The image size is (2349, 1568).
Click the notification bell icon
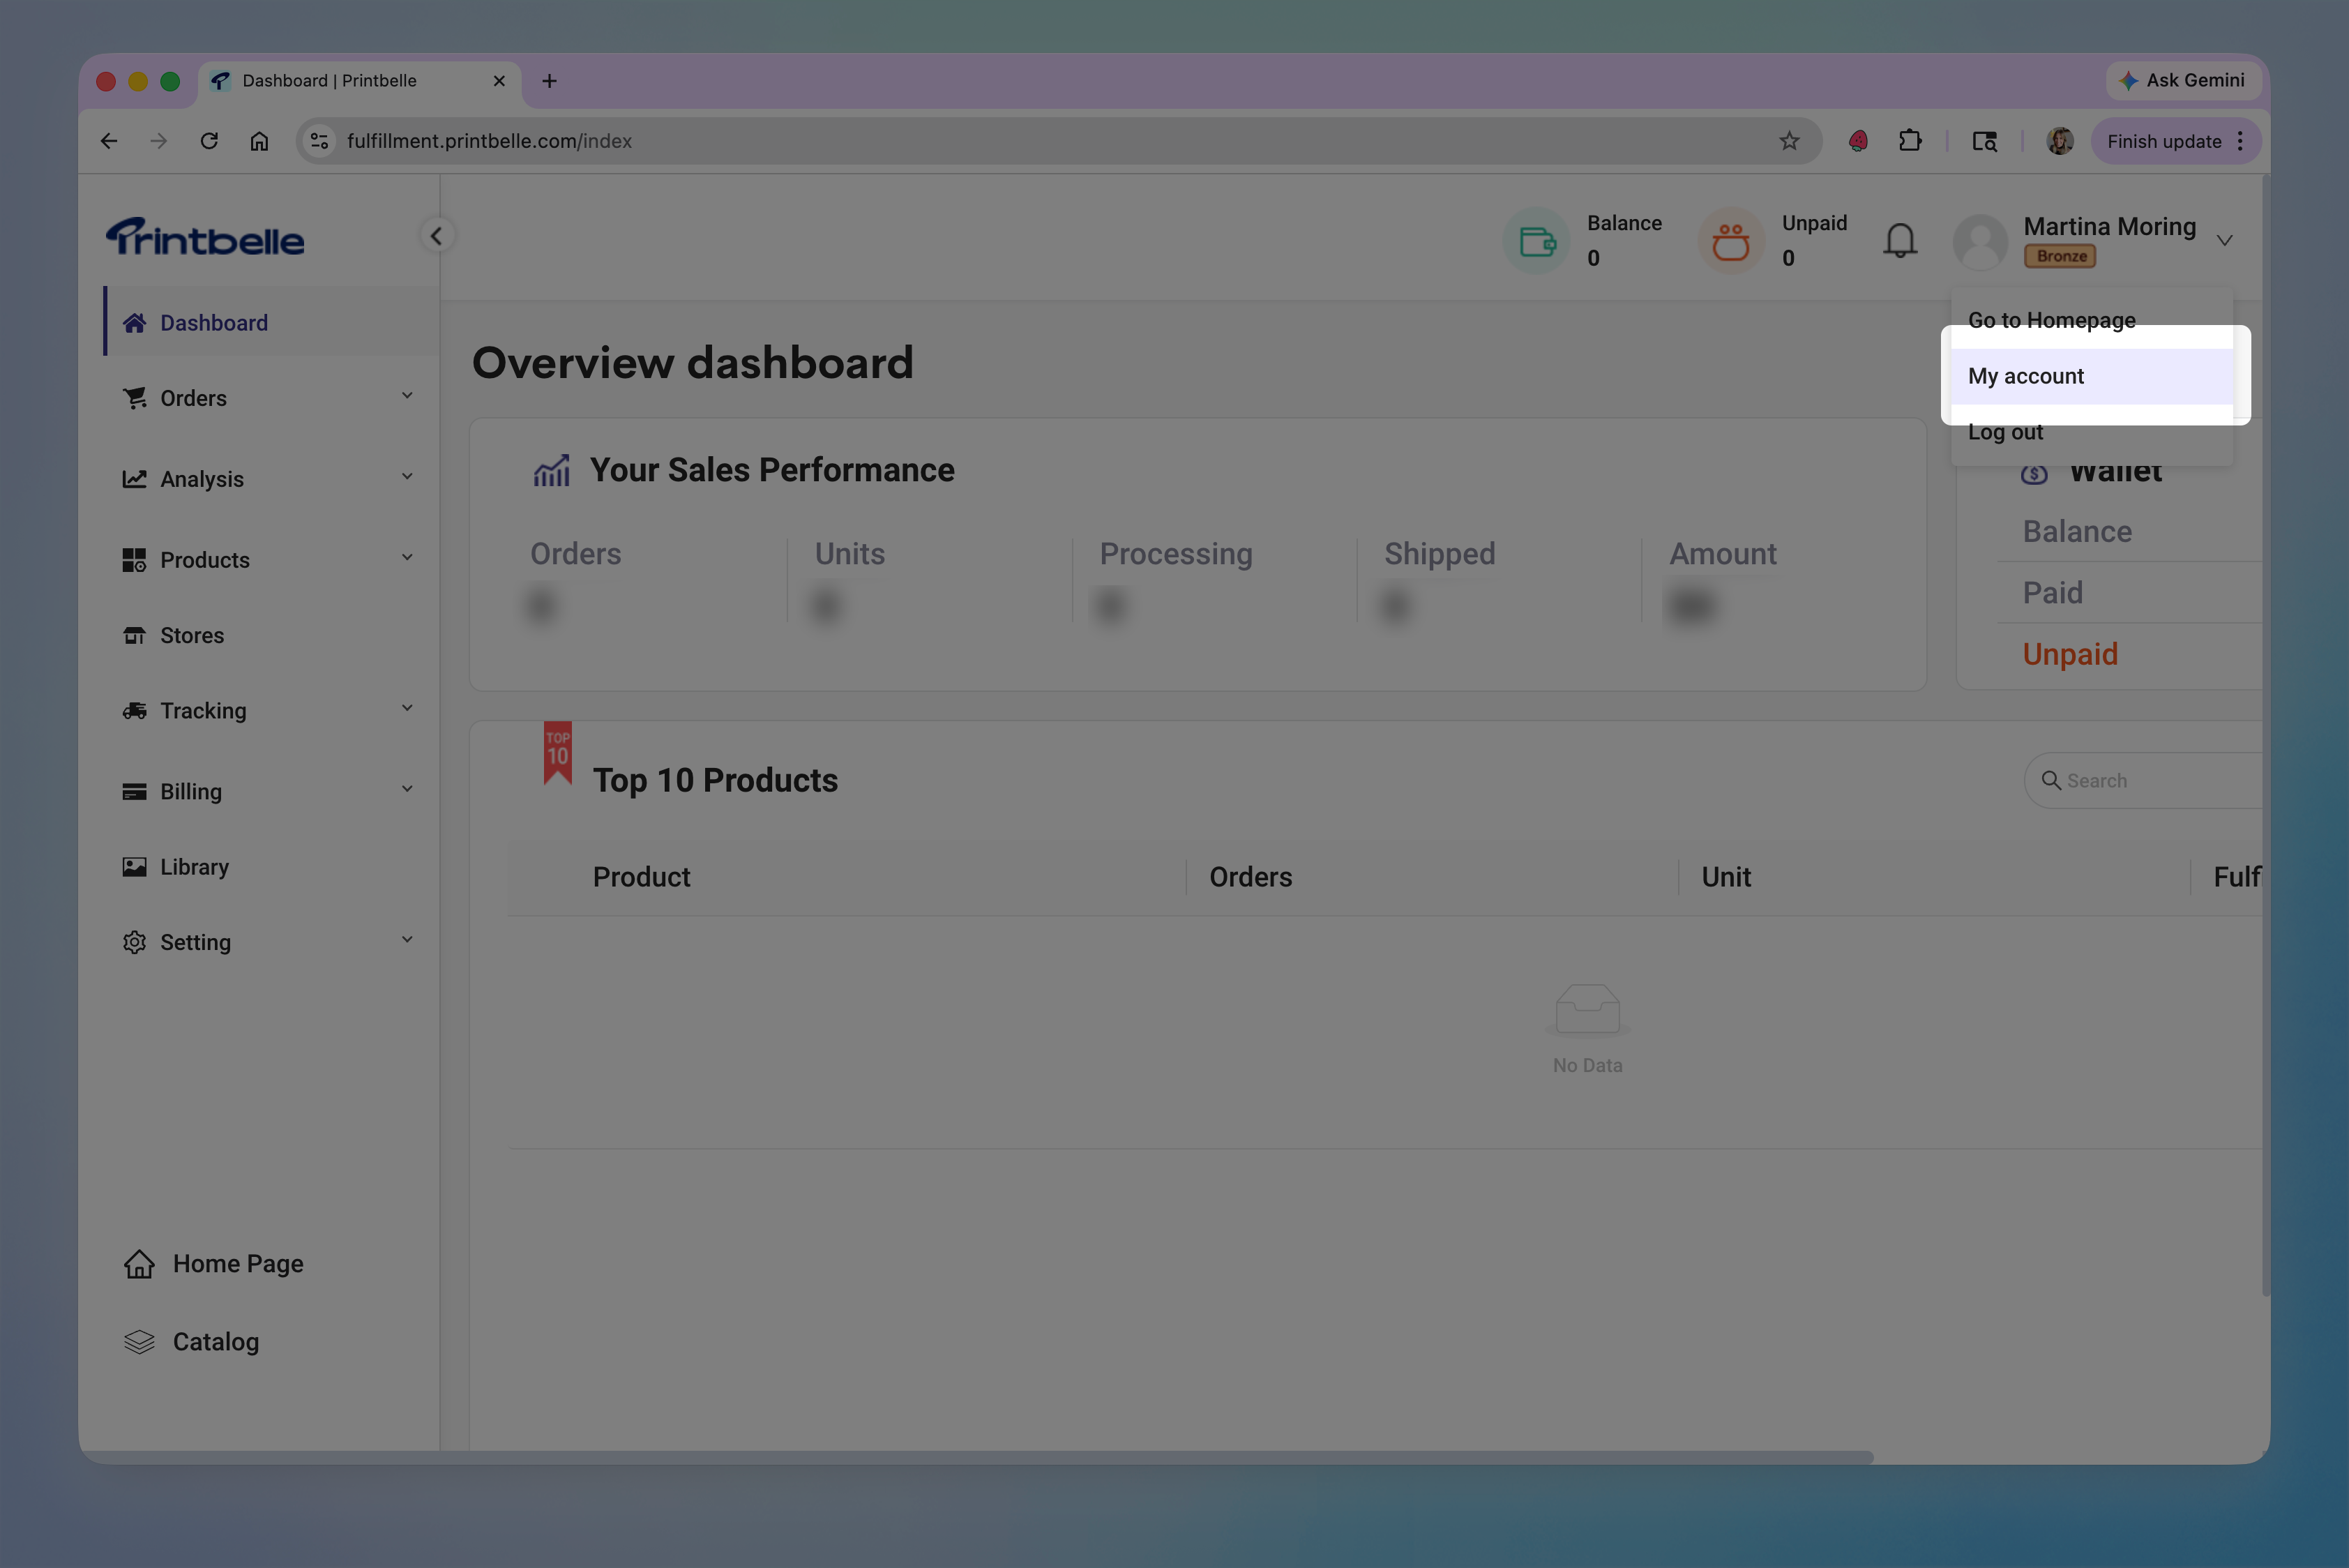[x=1899, y=240]
